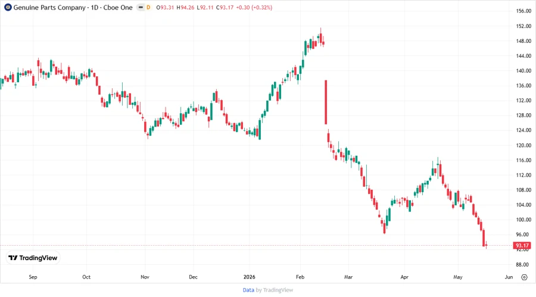Click the May date axis label
This screenshot has width=536, height=297.
tap(458, 277)
